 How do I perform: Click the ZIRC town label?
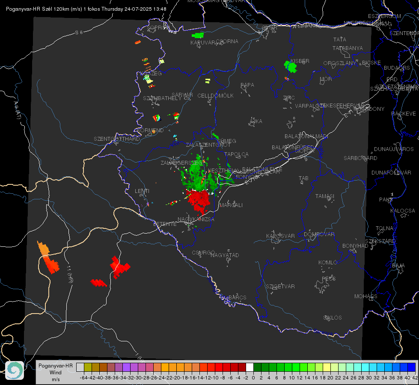[x=289, y=98]
